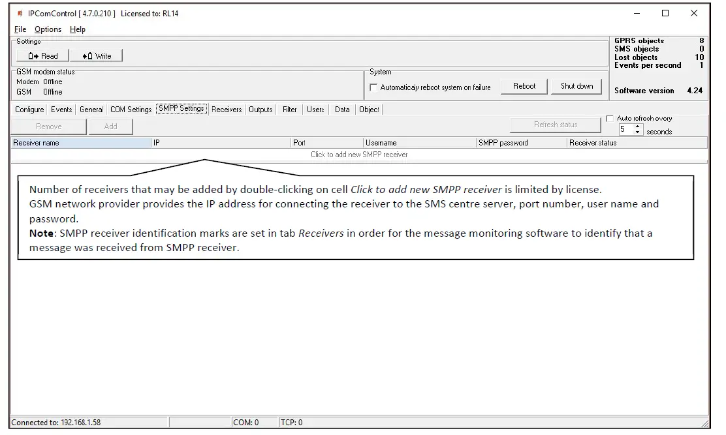This screenshot has height=435, width=726.
Task: Click the Read settings icon button
Action: (x=41, y=55)
